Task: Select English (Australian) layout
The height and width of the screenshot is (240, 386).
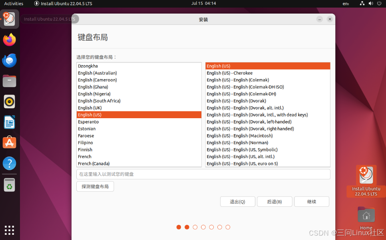Action: (139, 73)
